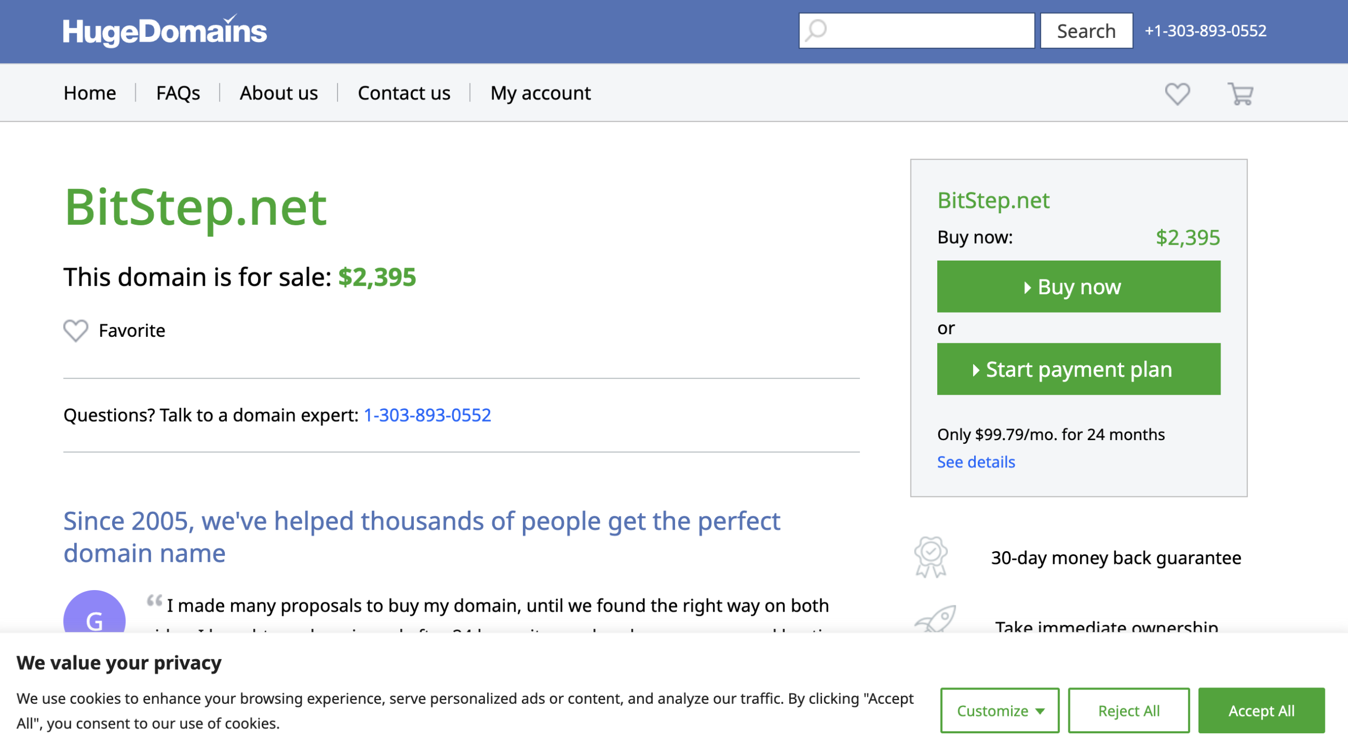1348x738 pixels.
Task: Start a payment plan for BitStep.net
Action: 1078,369
